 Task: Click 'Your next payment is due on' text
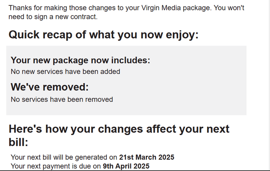pos(56,166)
